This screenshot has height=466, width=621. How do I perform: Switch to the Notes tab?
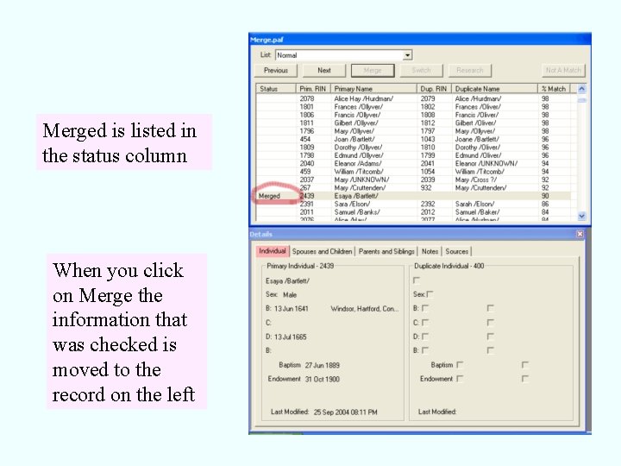(x=430, y=251)
